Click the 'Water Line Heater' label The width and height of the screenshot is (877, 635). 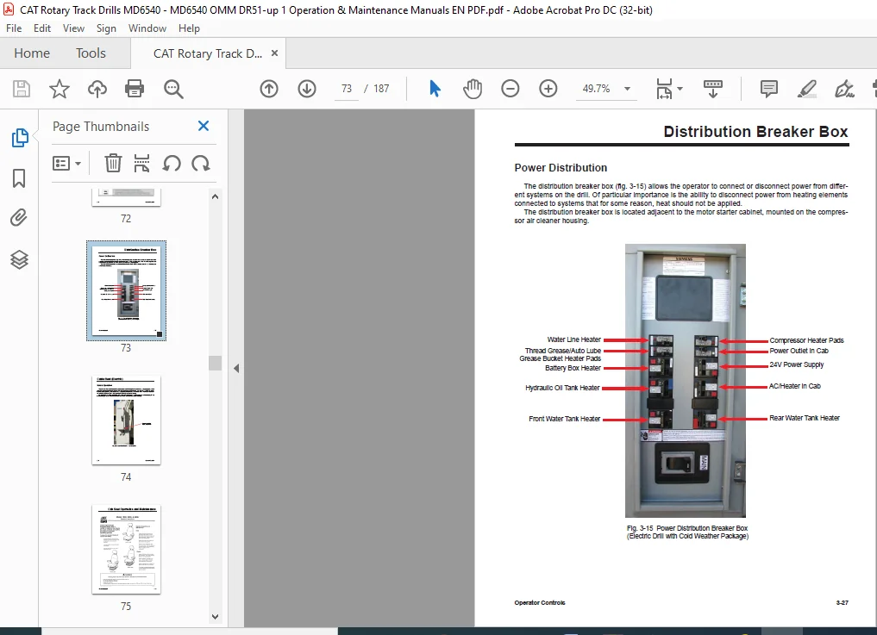pyautogui.click(x=573, y=339)
